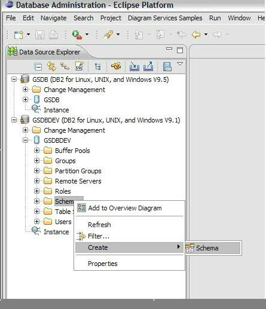This screenshot has height=309, width=266.
Task: Click the Run external tools icon
Action: pyautogui.click(x=77, y=35)
